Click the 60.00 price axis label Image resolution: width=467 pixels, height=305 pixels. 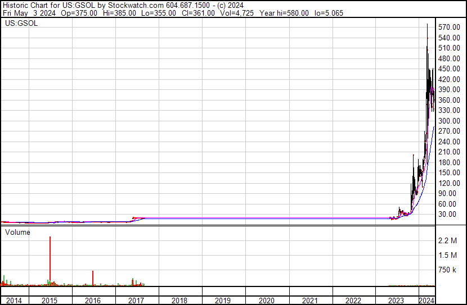pyautogui.click(x=447, y=204)
